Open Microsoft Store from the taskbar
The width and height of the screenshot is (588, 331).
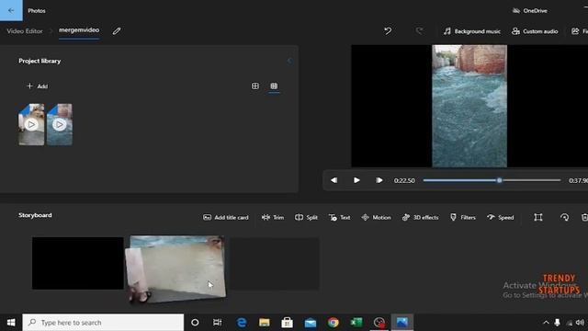coord(288,323)
